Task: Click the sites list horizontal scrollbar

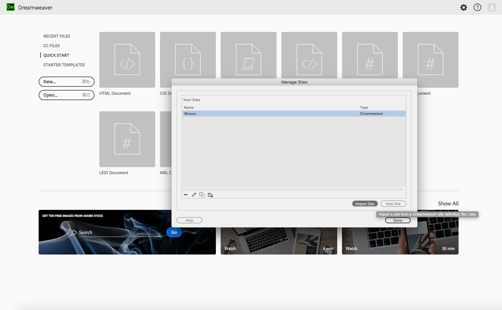Action: tap(293, 188)
